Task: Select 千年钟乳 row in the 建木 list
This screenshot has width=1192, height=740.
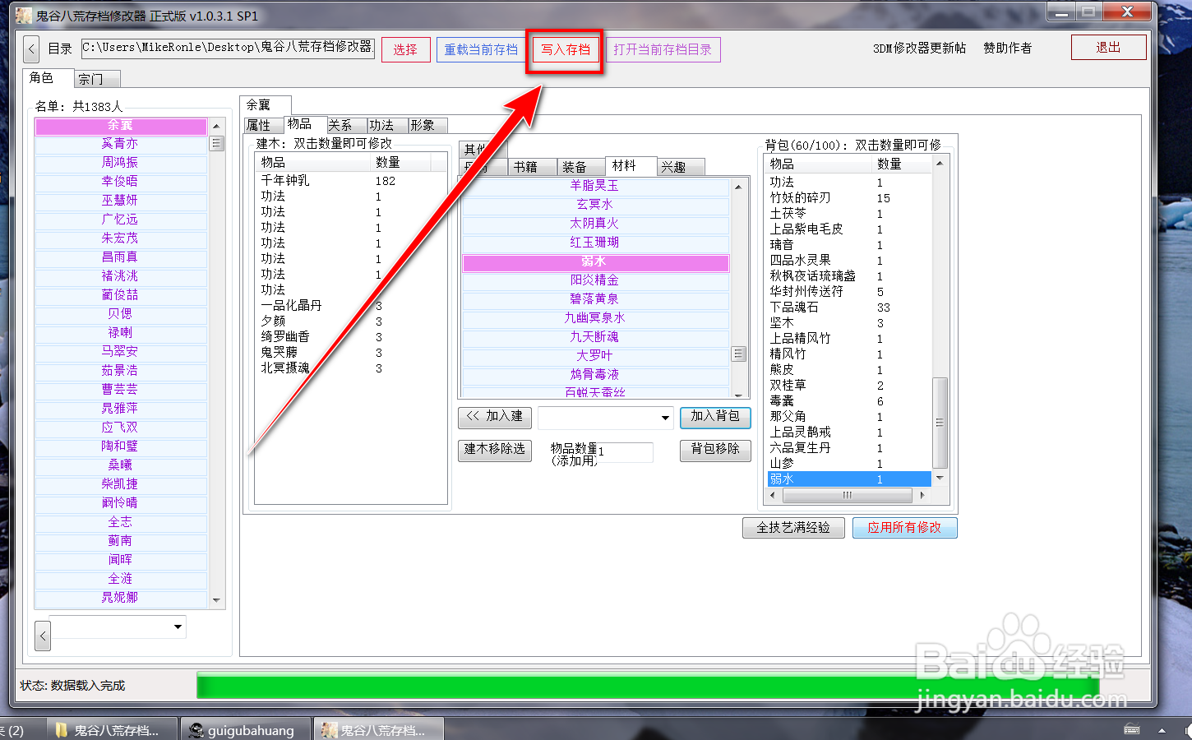Action: [x=351, y=181]
